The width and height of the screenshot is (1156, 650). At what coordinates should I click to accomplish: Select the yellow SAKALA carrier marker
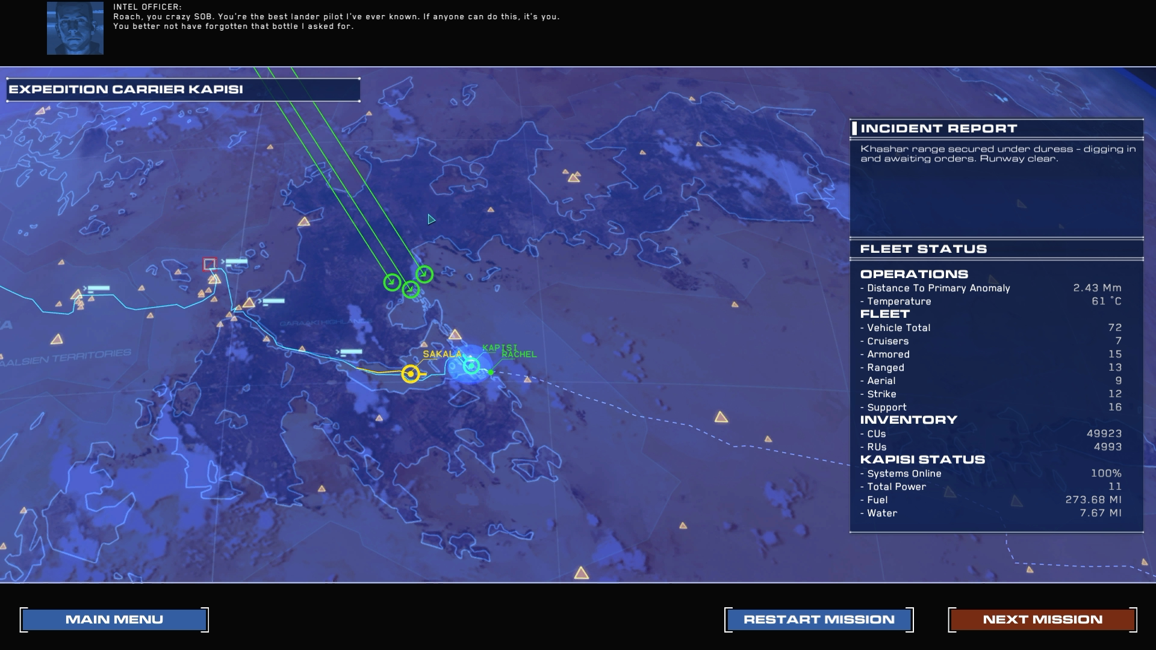(x=411, y=374)
